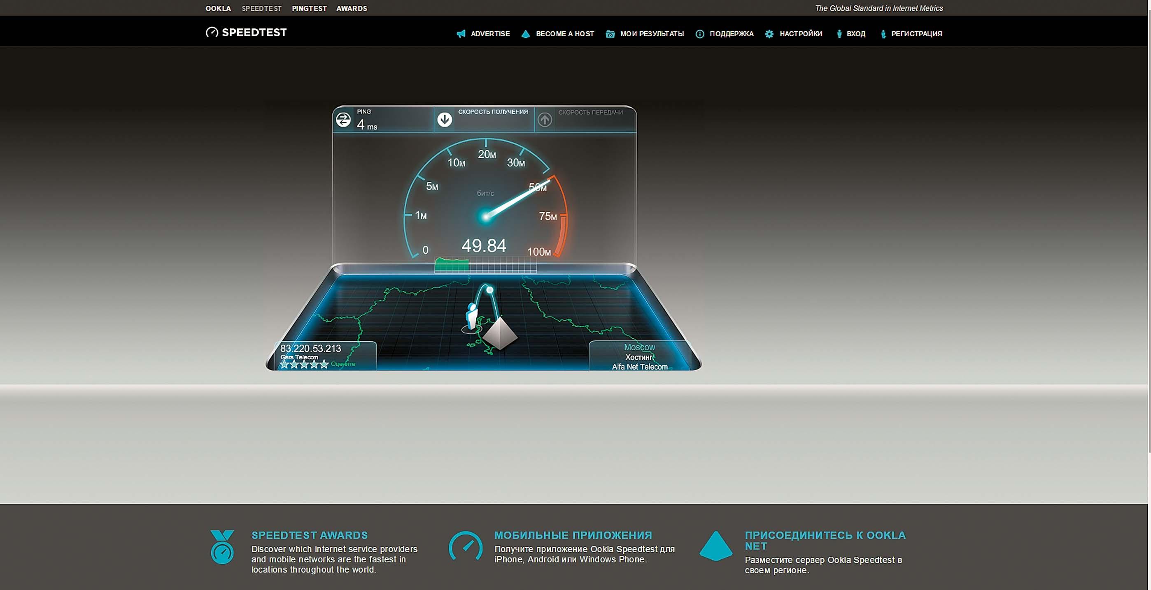The height and width of the screenshot is (590, 1151).
Task: Click the Speedtest Awards medal icon
Action: click(x=222, y=547)
